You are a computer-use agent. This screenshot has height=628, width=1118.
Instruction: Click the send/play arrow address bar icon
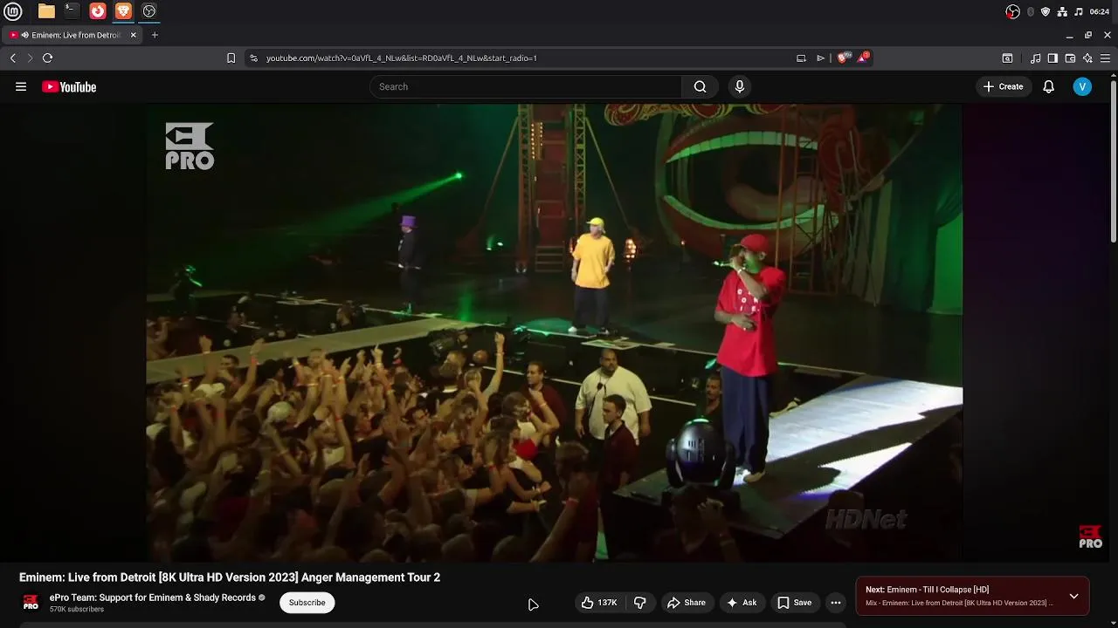coord(821,58)
